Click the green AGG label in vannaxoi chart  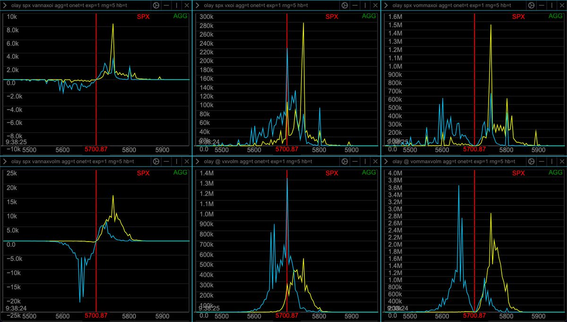[180, 16]
